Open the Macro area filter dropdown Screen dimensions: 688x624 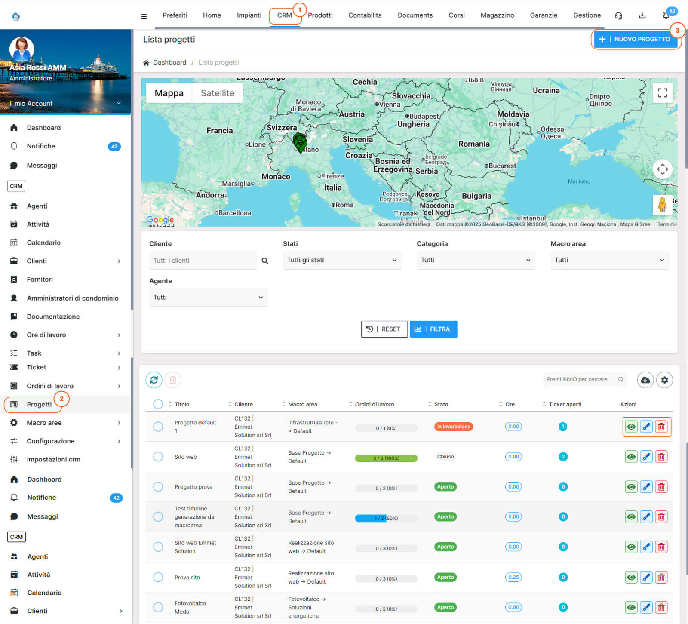[x=609, y=260]
